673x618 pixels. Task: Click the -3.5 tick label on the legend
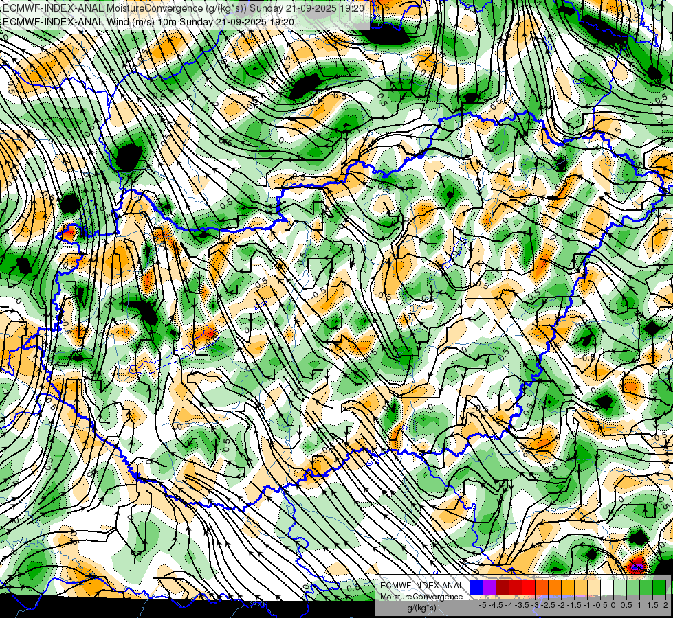[x=522, y=605]
